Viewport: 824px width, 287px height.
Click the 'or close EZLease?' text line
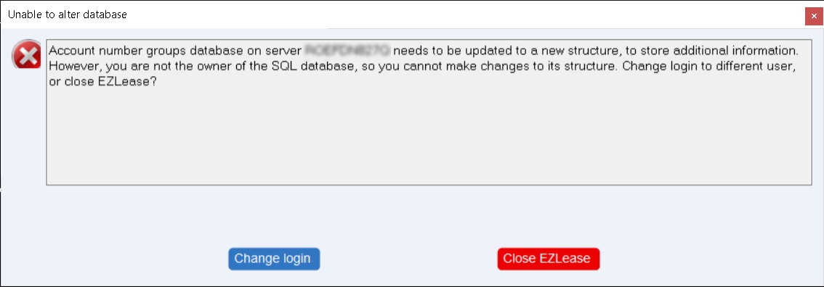[x=102, y=82]
